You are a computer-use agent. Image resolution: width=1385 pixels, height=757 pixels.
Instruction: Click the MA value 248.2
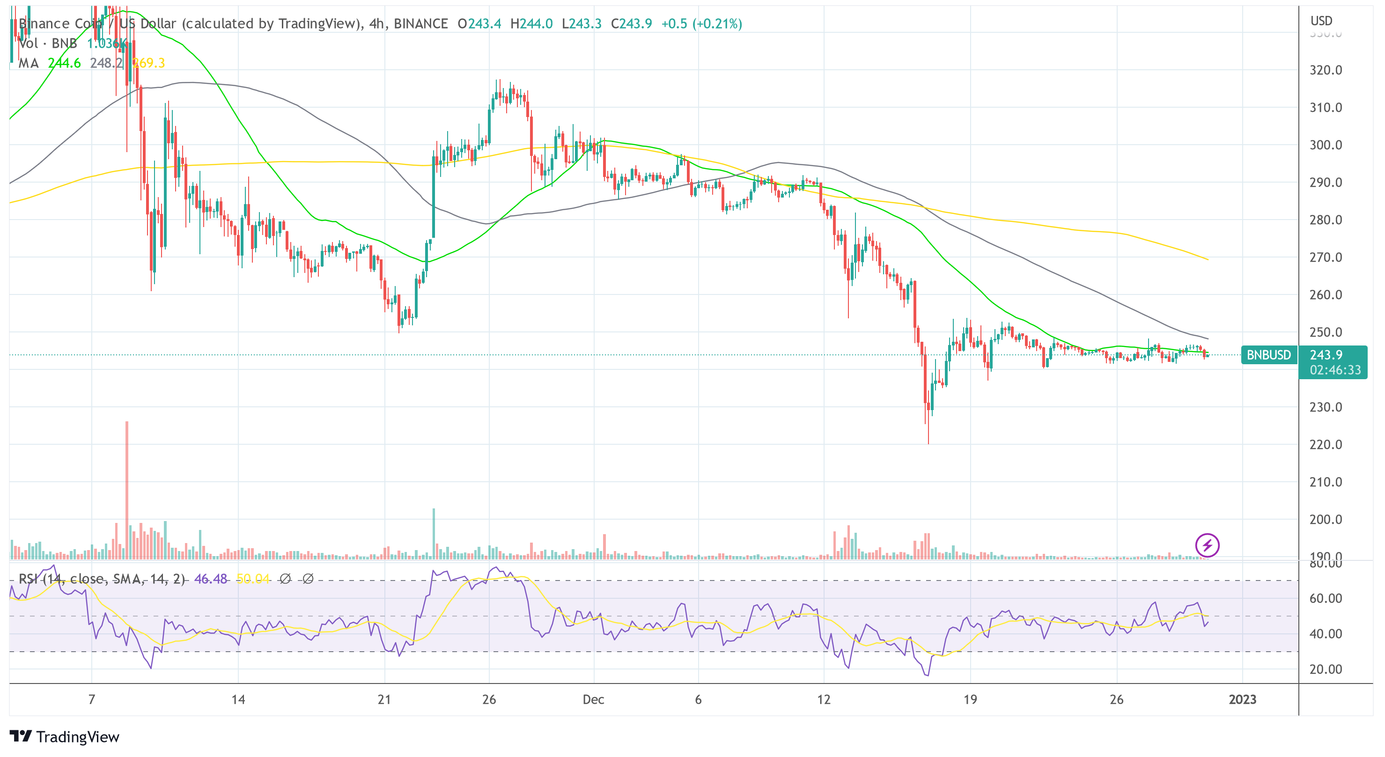(x=106, y=63)
